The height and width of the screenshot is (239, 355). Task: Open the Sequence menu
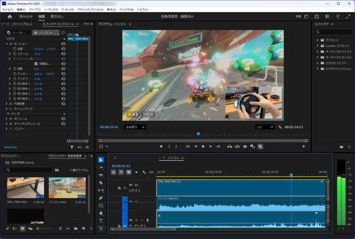click(51, 10)
